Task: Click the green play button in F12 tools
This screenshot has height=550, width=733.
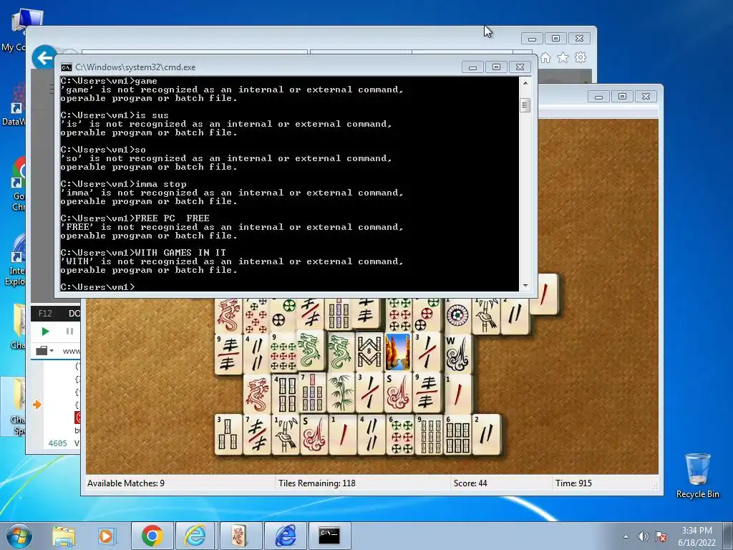Action: click(x=45, y=332)
